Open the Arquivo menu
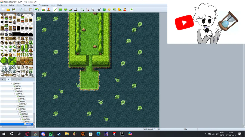 pos(4,5)
